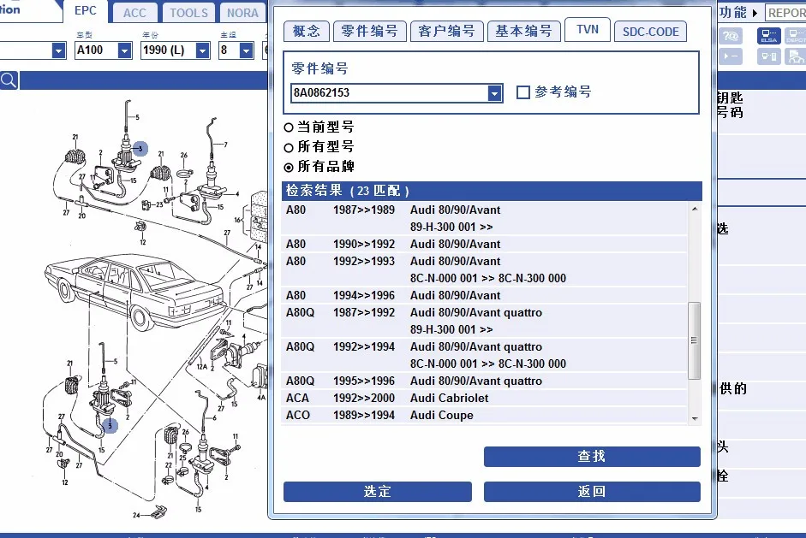This screenshot has height=538, width=806.
Task: Switch to the TVN tab
Action: tap(588, 29)
